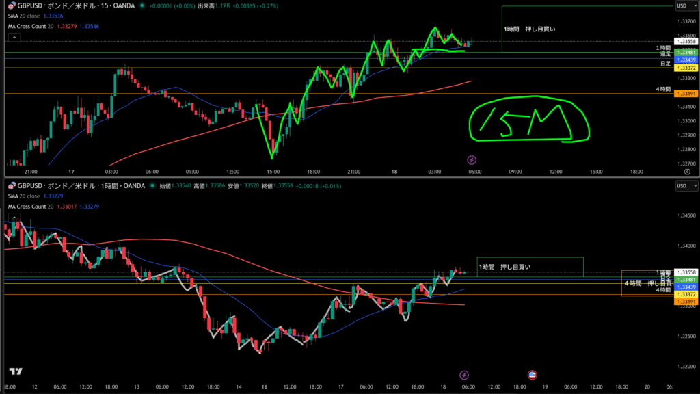Click the TradingView logo in the bottom chart

point(16,371)
